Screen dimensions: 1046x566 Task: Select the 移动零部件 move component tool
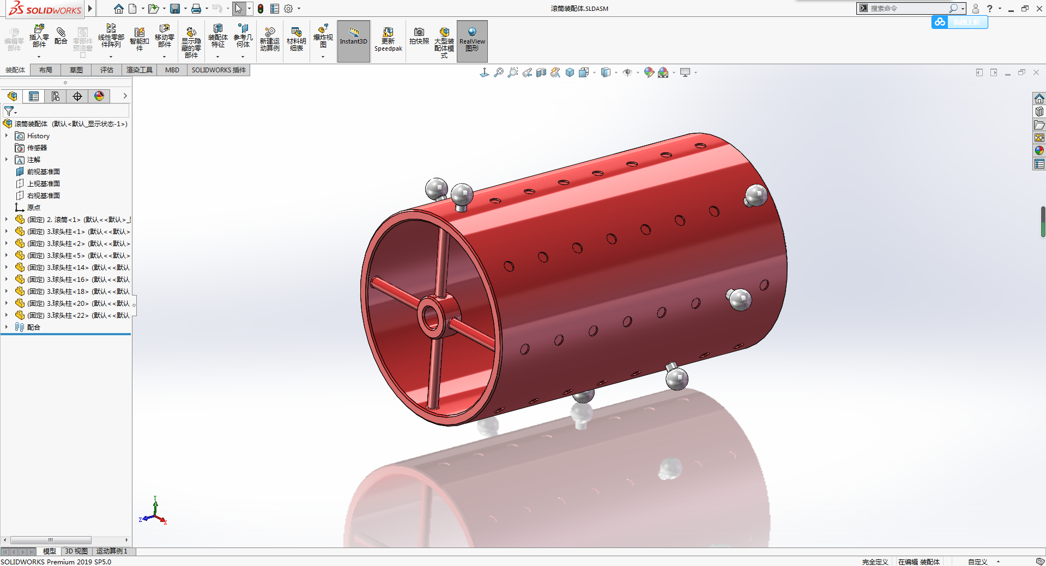point(165,36)
